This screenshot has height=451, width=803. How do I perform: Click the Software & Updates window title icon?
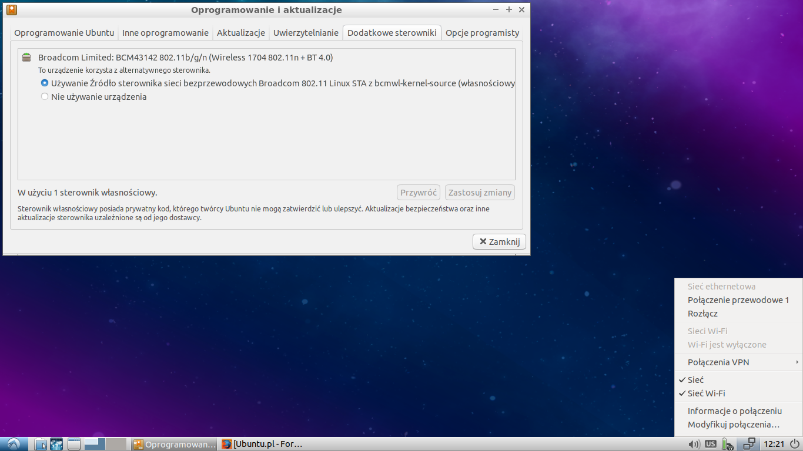11,9
